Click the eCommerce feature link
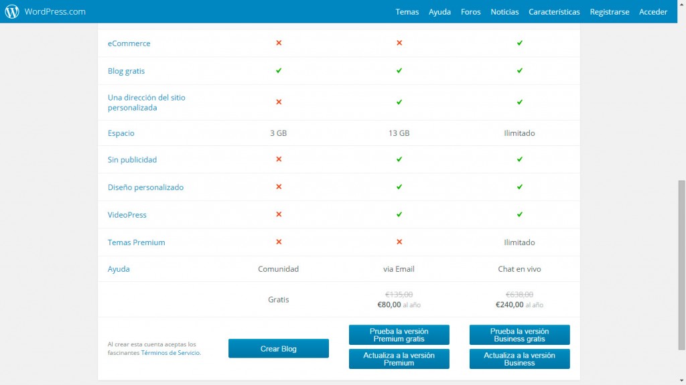 pyautogui.click(x=129, y=44)
